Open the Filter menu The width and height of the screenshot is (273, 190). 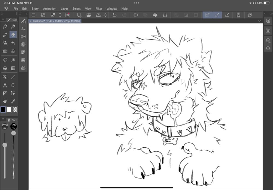click(x=99, y=8)
